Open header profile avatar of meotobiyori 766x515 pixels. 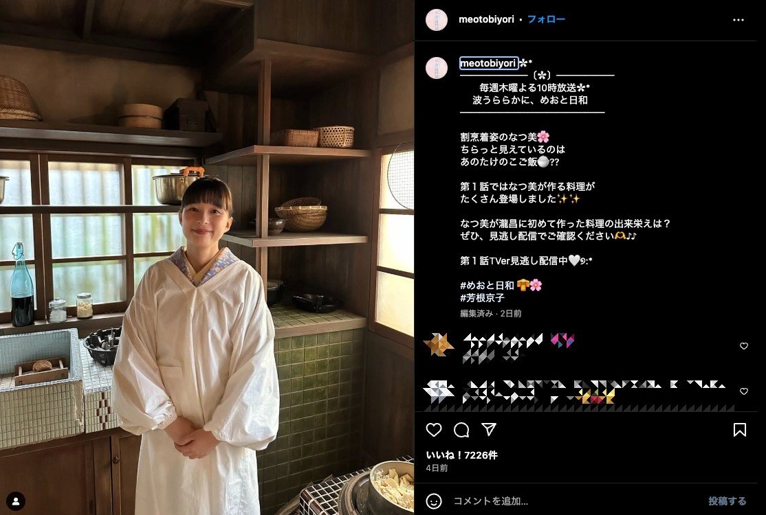coord(436,20)
